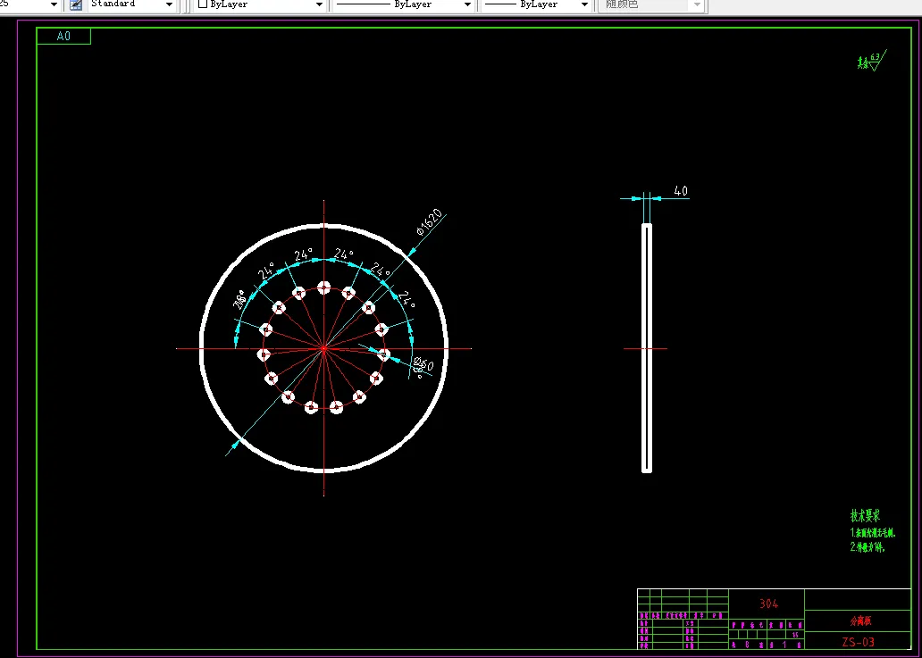Click the ByLayer color swatch box
The width and height of the screenshot is (922, 658).
[x=203, y=4]
